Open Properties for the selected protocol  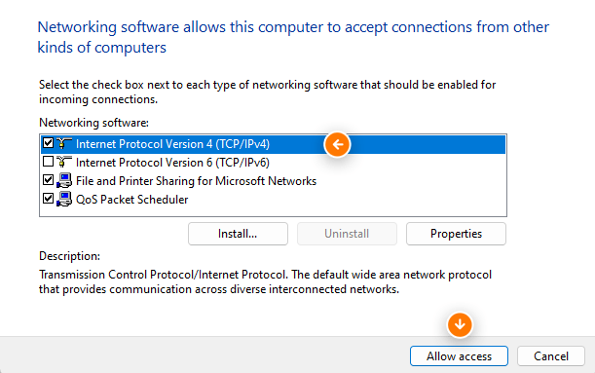(456, 234)
